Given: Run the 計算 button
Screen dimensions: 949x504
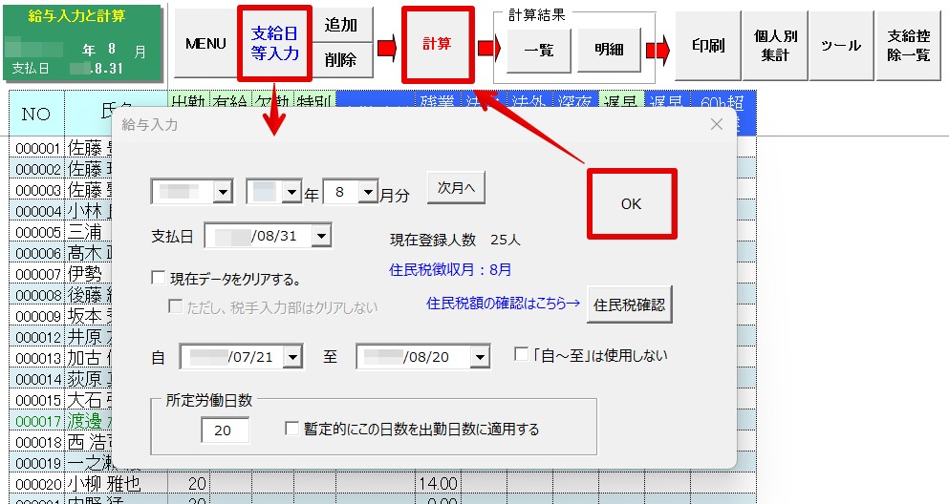Looking at the screenshot, I should [438, 44].
